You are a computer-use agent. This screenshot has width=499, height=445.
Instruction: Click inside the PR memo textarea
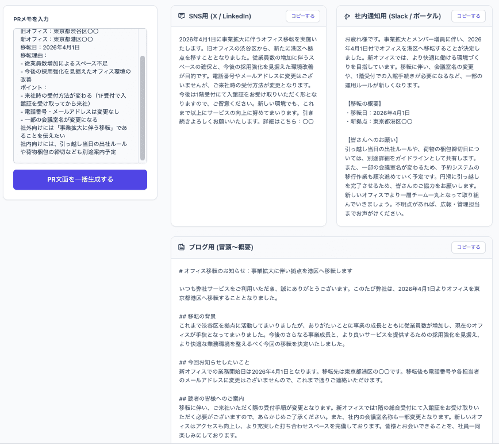(76, 95)
